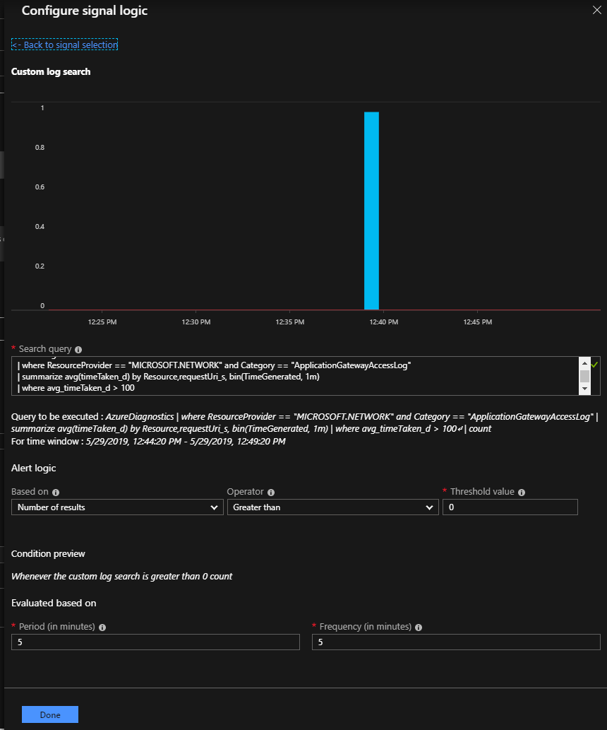This screenshot has height=730, width=607.
Task: Click the info icon beside Based on
Action: pyautogui.click(x=56, y=493)
